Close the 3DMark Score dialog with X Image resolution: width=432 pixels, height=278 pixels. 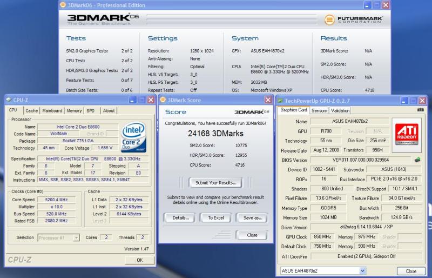(x=268, y=100)
